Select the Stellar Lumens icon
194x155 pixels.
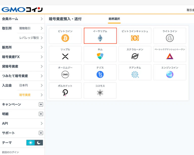pos(135,56)
